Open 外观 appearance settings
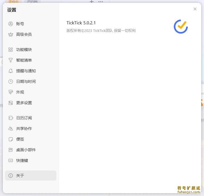Screen dimensions: 204x196 point(31,92)
